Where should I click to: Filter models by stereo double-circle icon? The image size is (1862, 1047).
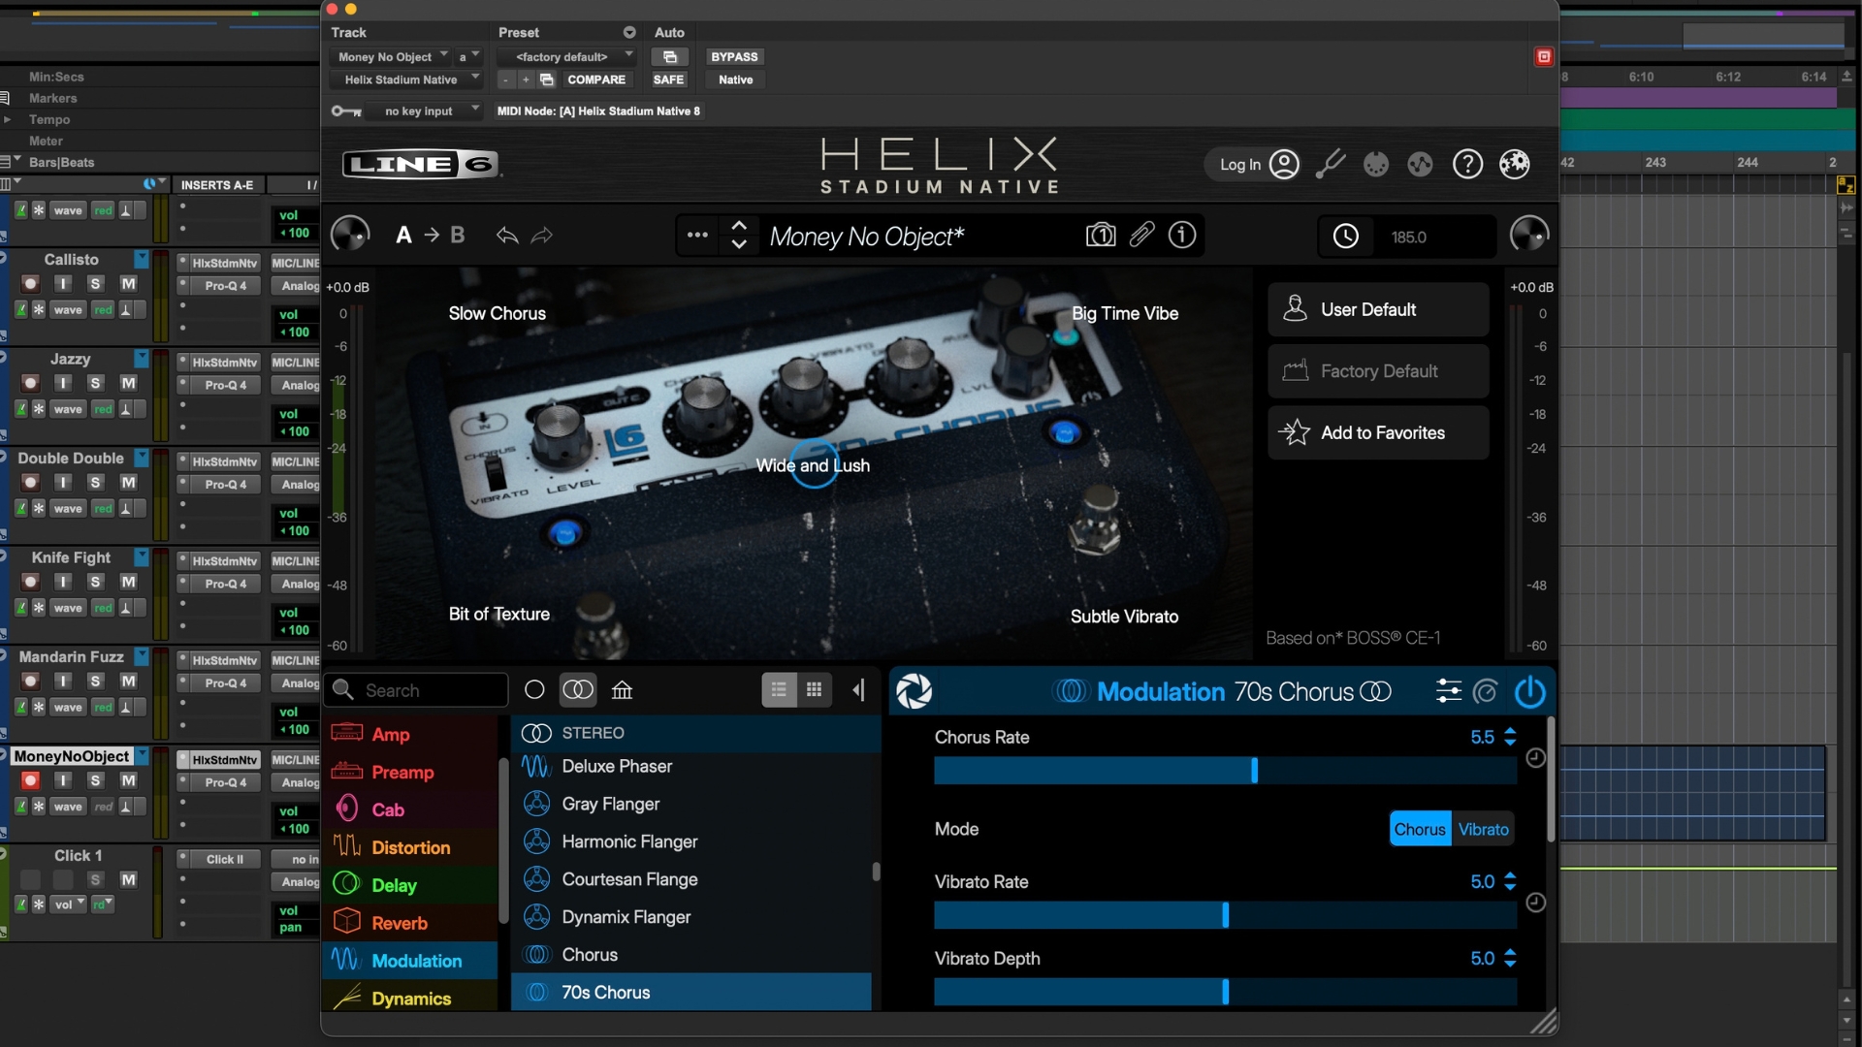(x=578, y=690)
